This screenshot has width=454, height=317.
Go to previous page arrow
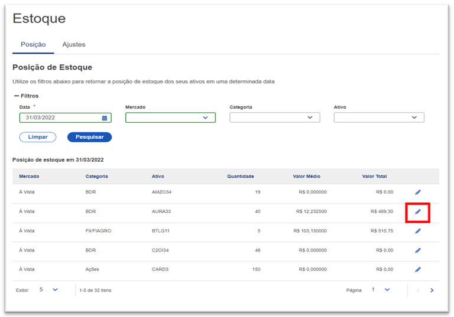click(418, 290)
